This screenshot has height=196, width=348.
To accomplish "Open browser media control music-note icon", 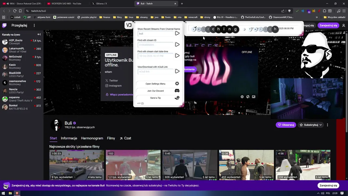I will (x=338, y=11).
